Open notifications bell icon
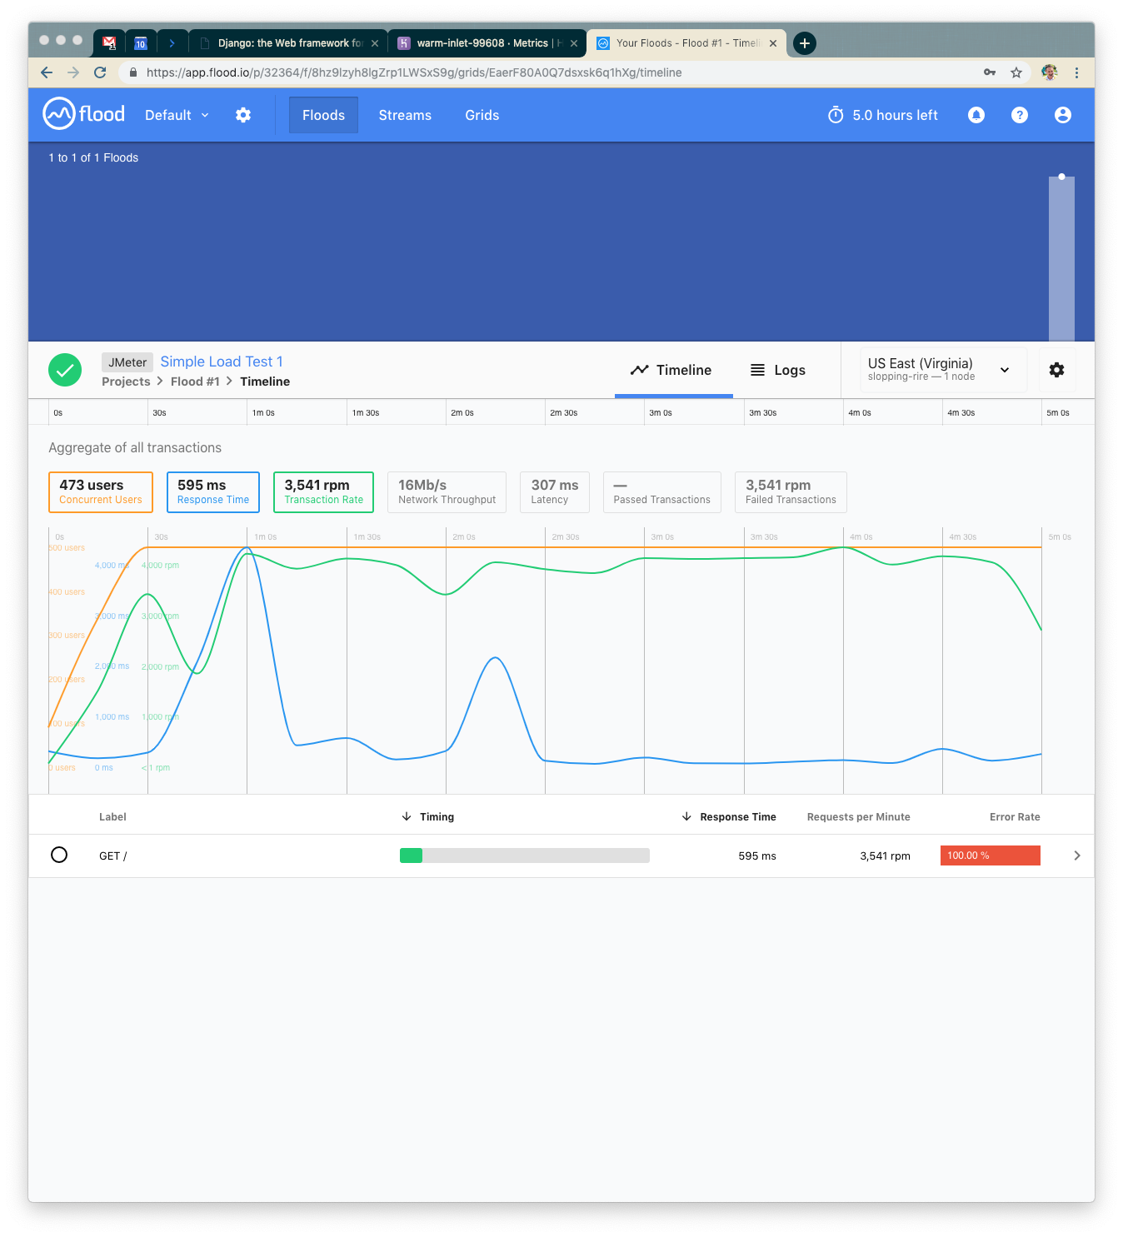This screenshot has width=1123, height=1237. coord(976,115)
